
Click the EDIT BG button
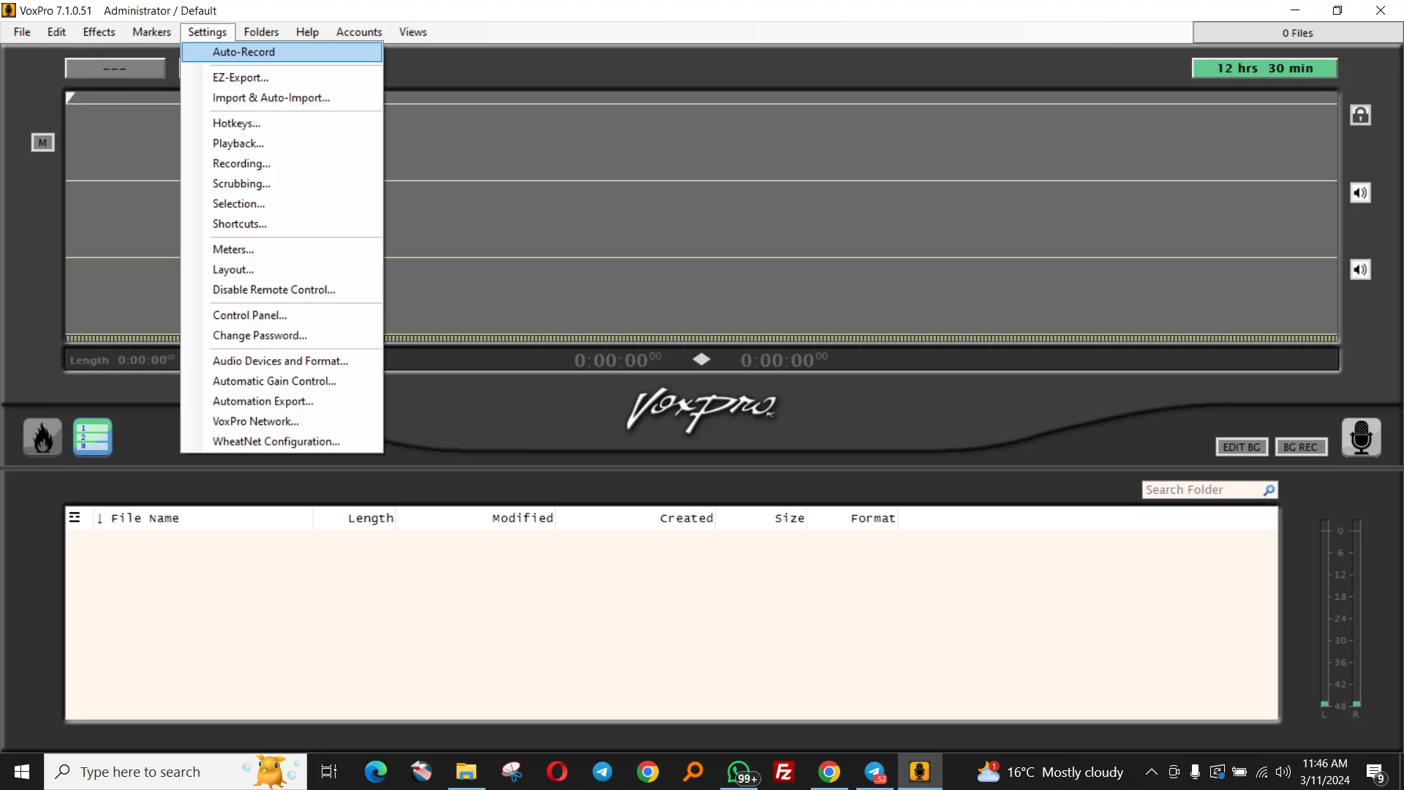(x=1241, y=447)
